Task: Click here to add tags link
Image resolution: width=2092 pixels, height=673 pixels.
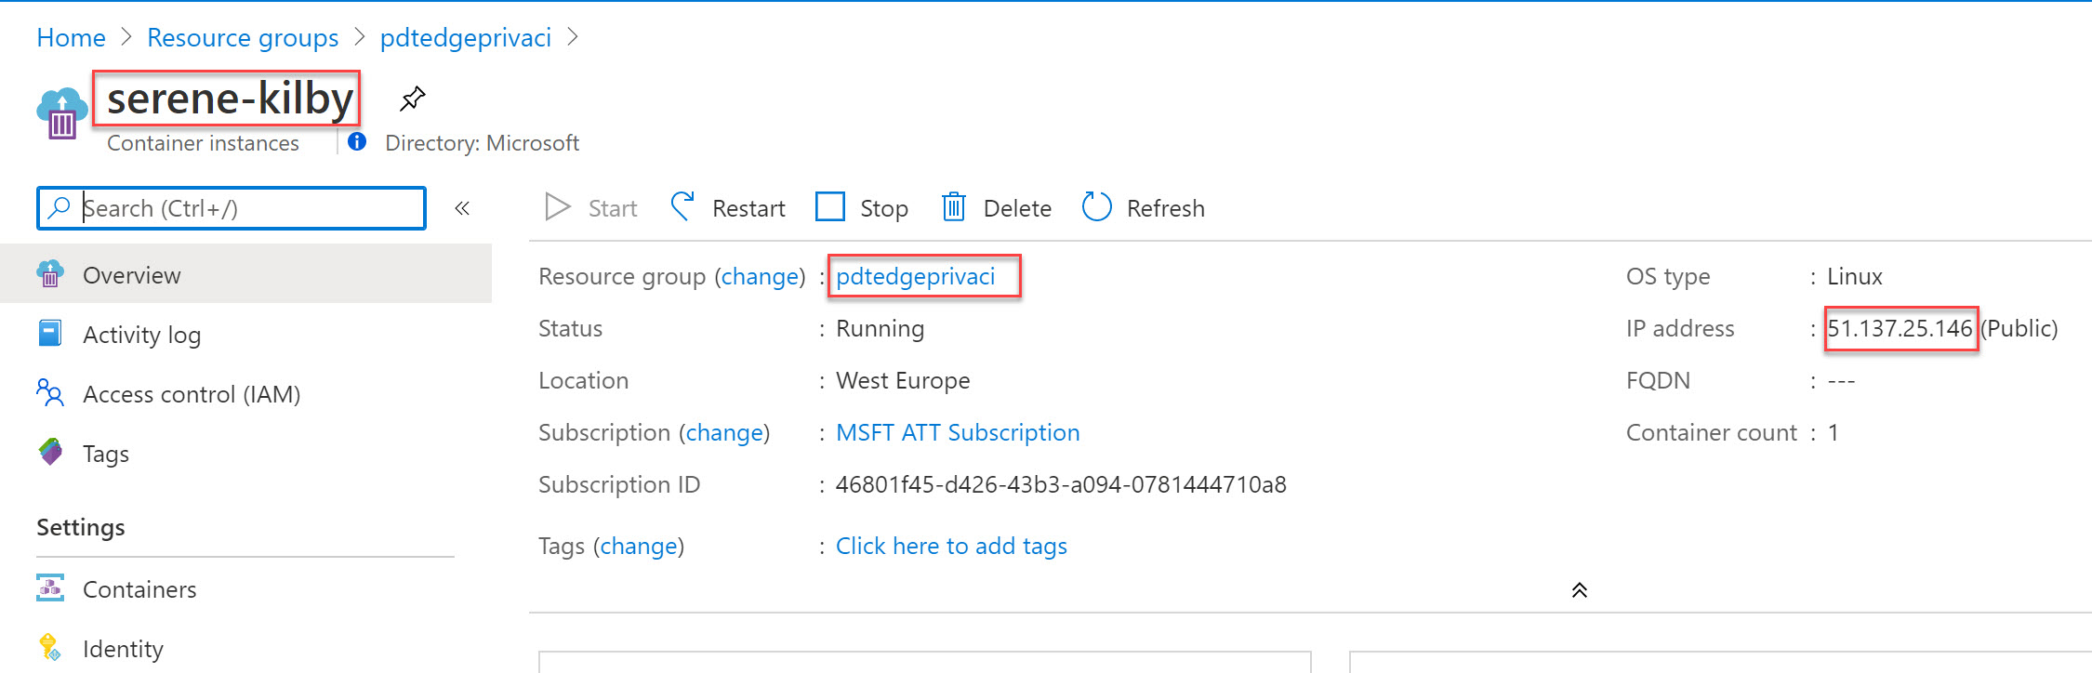Action: click(x=950, y=546)
